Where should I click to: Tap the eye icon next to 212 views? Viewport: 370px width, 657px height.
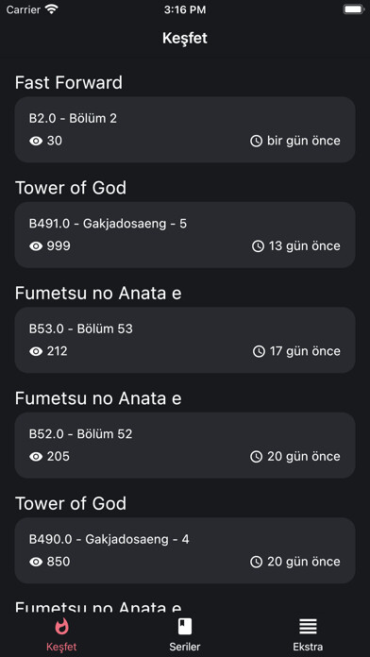(36, 351)
